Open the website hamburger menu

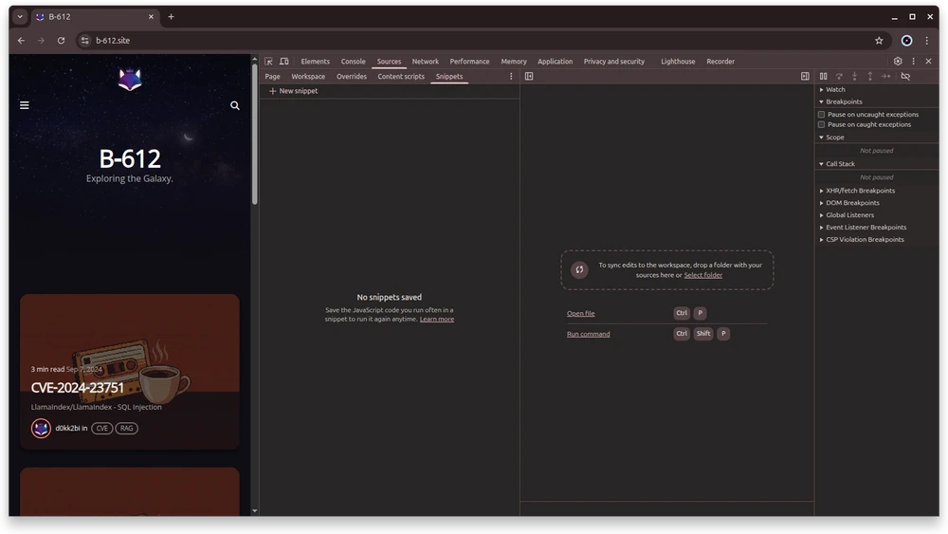(25, 105)
